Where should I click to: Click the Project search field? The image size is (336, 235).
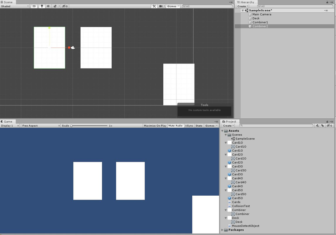[276, 125]
